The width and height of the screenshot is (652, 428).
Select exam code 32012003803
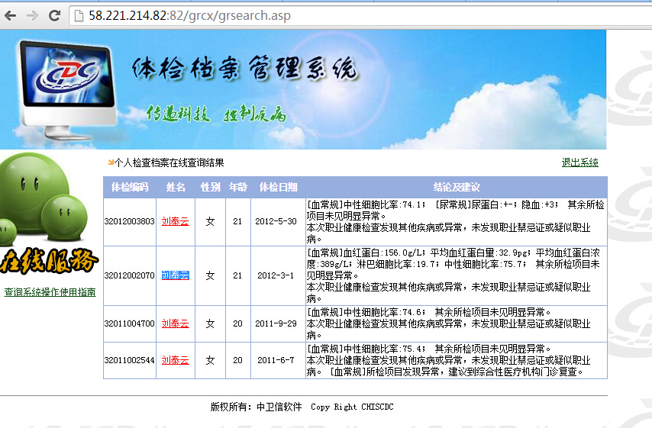pyautogui.click(x=129, y=221)
